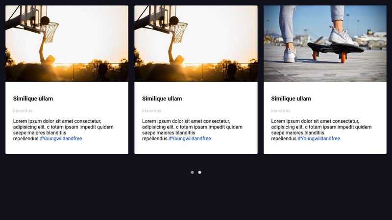The width and height of the screenshot is (392, 220).
Task: Open the first card's basketball sunset image
Action: (67, 44)
